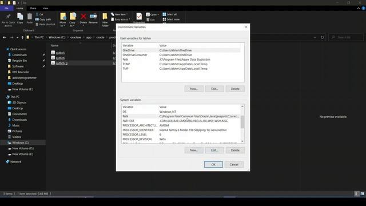Expand the address bar history dropdown
Viewport: 366px width, 206px height.
pos(315,37)
